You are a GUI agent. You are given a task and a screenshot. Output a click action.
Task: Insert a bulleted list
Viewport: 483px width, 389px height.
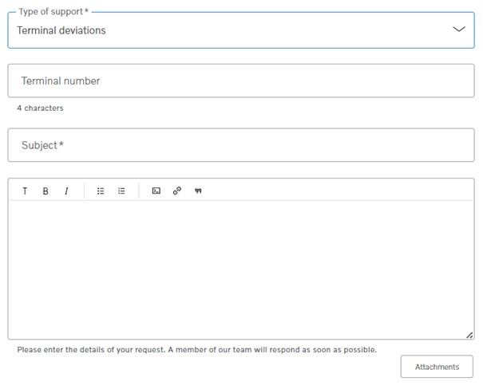click(x=101, y=191)
